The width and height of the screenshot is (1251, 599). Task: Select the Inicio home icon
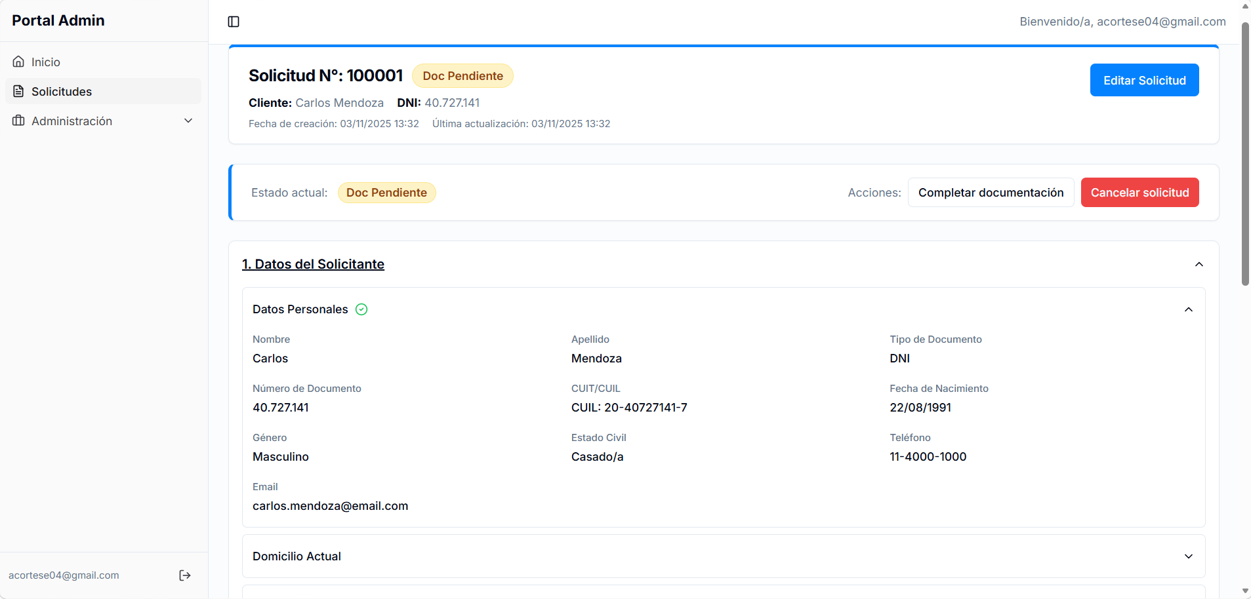[18, 61]
